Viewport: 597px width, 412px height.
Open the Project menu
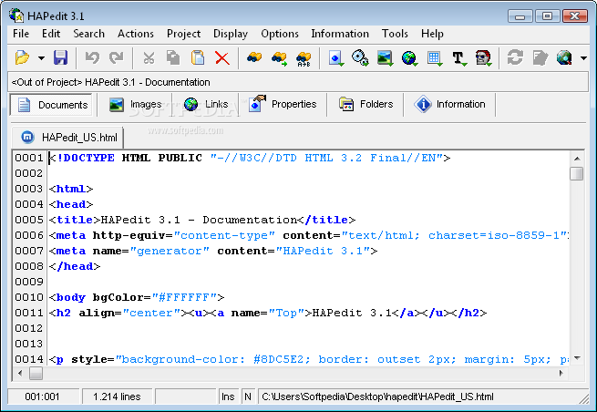183,34
